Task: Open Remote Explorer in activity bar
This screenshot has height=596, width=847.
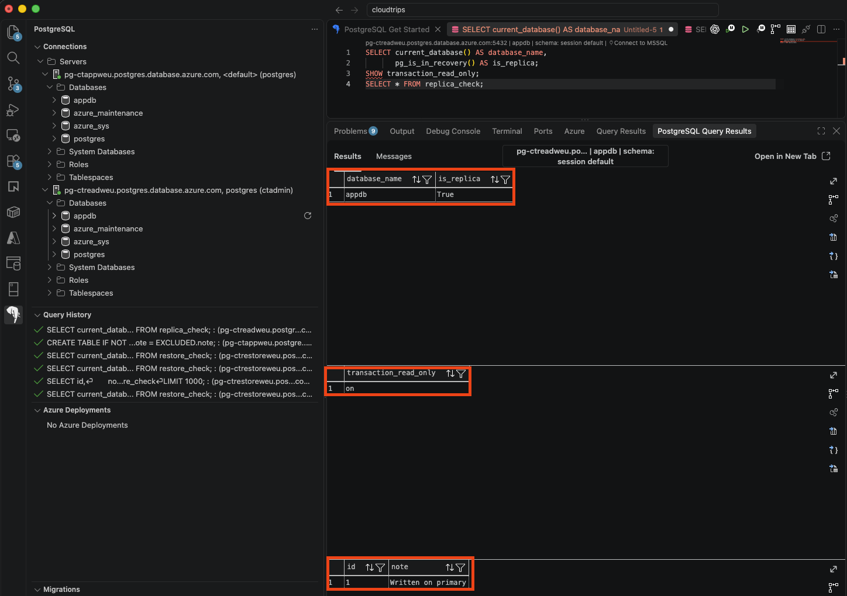Action: [x=13, y=135]
